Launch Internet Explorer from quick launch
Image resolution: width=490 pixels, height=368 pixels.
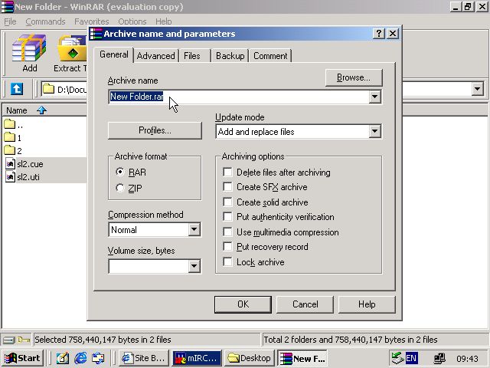80,358
